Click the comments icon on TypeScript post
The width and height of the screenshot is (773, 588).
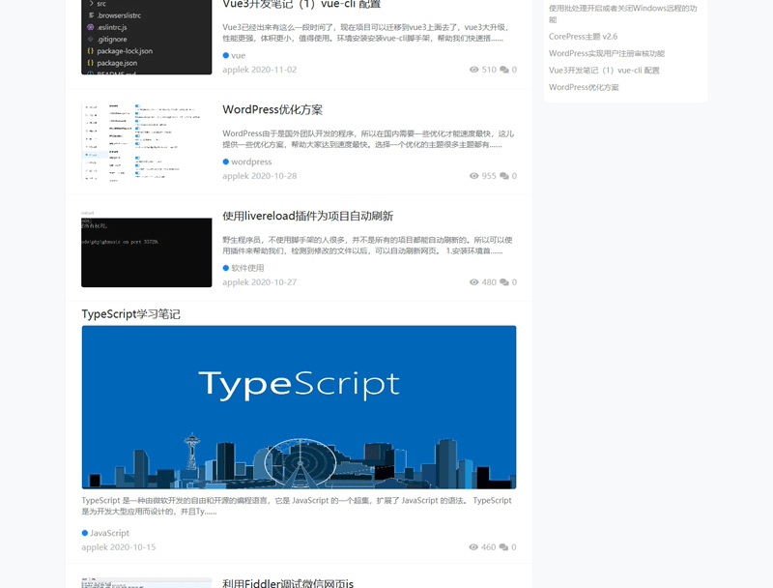point(503,547)
